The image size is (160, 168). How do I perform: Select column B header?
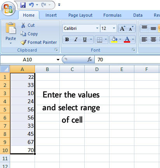coord(47,69)
